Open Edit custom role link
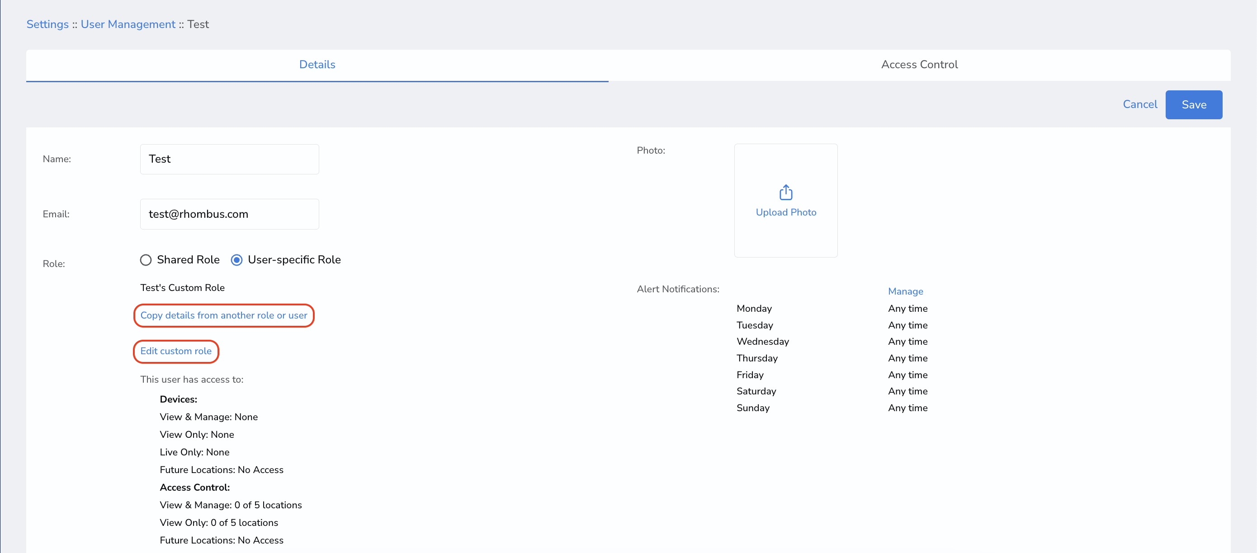 176,351
